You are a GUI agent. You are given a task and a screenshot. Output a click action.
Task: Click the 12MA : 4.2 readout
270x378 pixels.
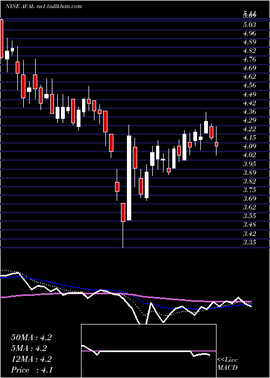pyautogui.click(x=31, y=359)
